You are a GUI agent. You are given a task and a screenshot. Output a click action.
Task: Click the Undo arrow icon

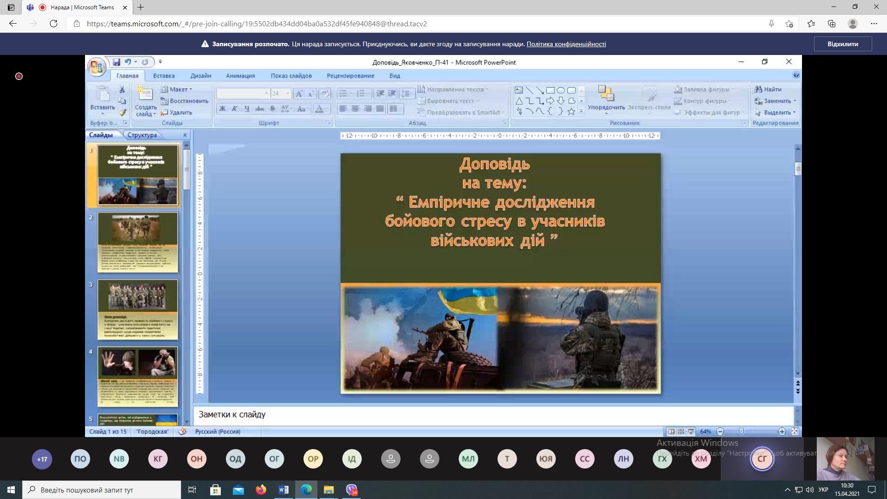(x=128, y=62)
